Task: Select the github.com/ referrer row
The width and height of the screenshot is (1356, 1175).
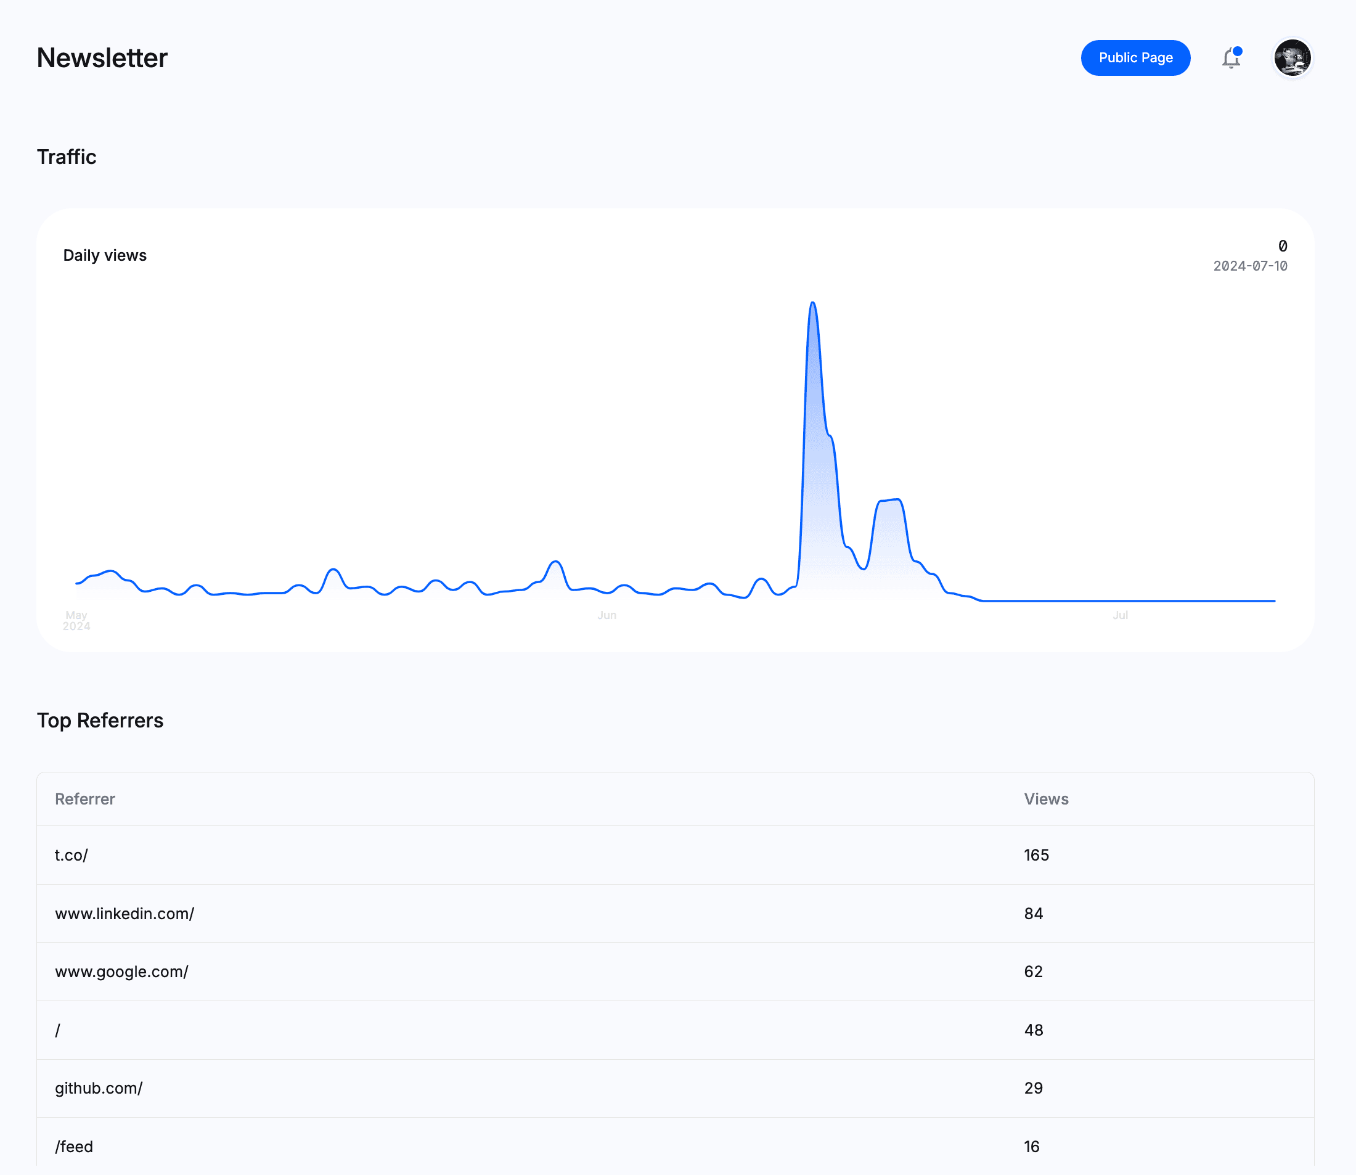Action: pyautogui.click(x=676, y=1089)
